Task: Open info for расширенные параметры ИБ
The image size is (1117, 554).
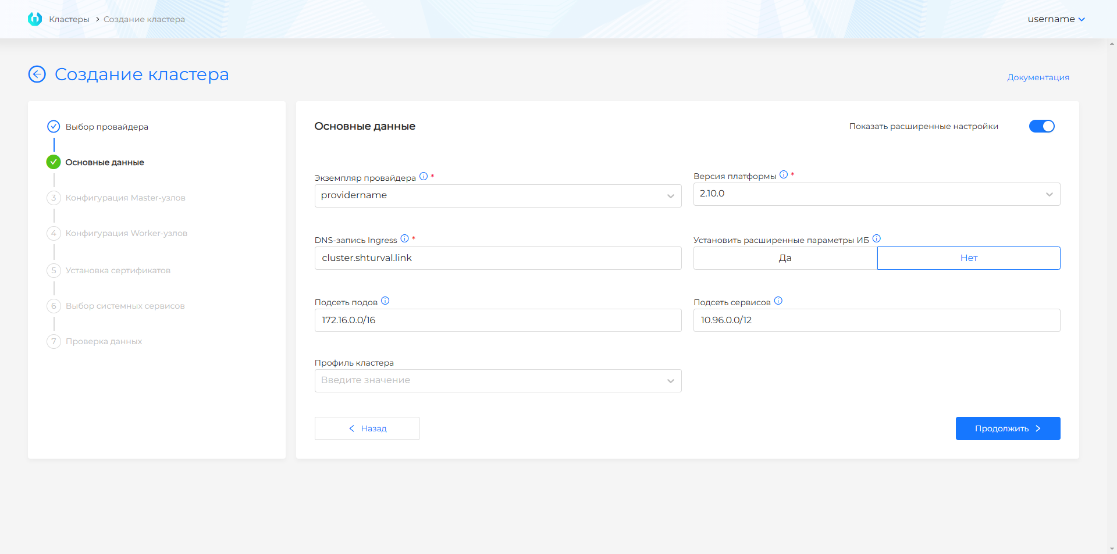Action: tap(876, 238)
